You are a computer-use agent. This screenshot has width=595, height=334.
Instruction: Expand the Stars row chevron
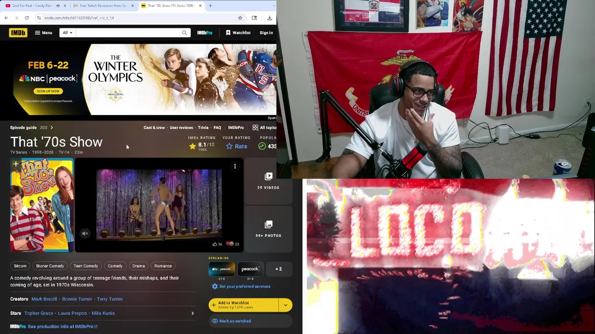pos(192,313)
